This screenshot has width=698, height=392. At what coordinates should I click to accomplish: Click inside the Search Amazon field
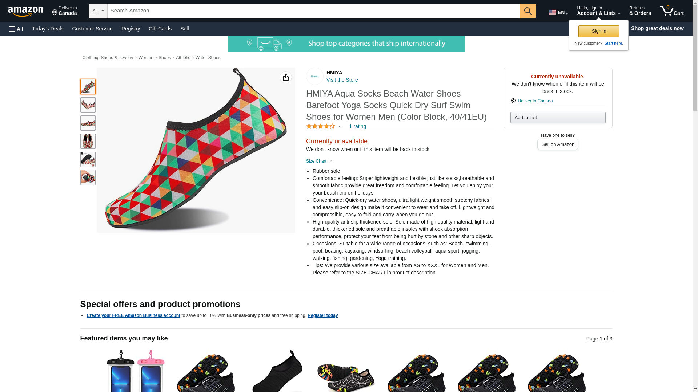(313, 11)
